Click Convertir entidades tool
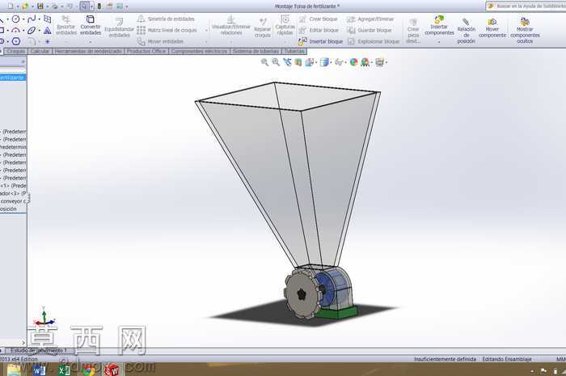This screenshot has height=376, width=566. click(91, 25)
